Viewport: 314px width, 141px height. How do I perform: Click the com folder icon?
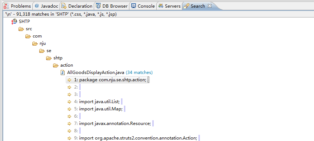28,36
